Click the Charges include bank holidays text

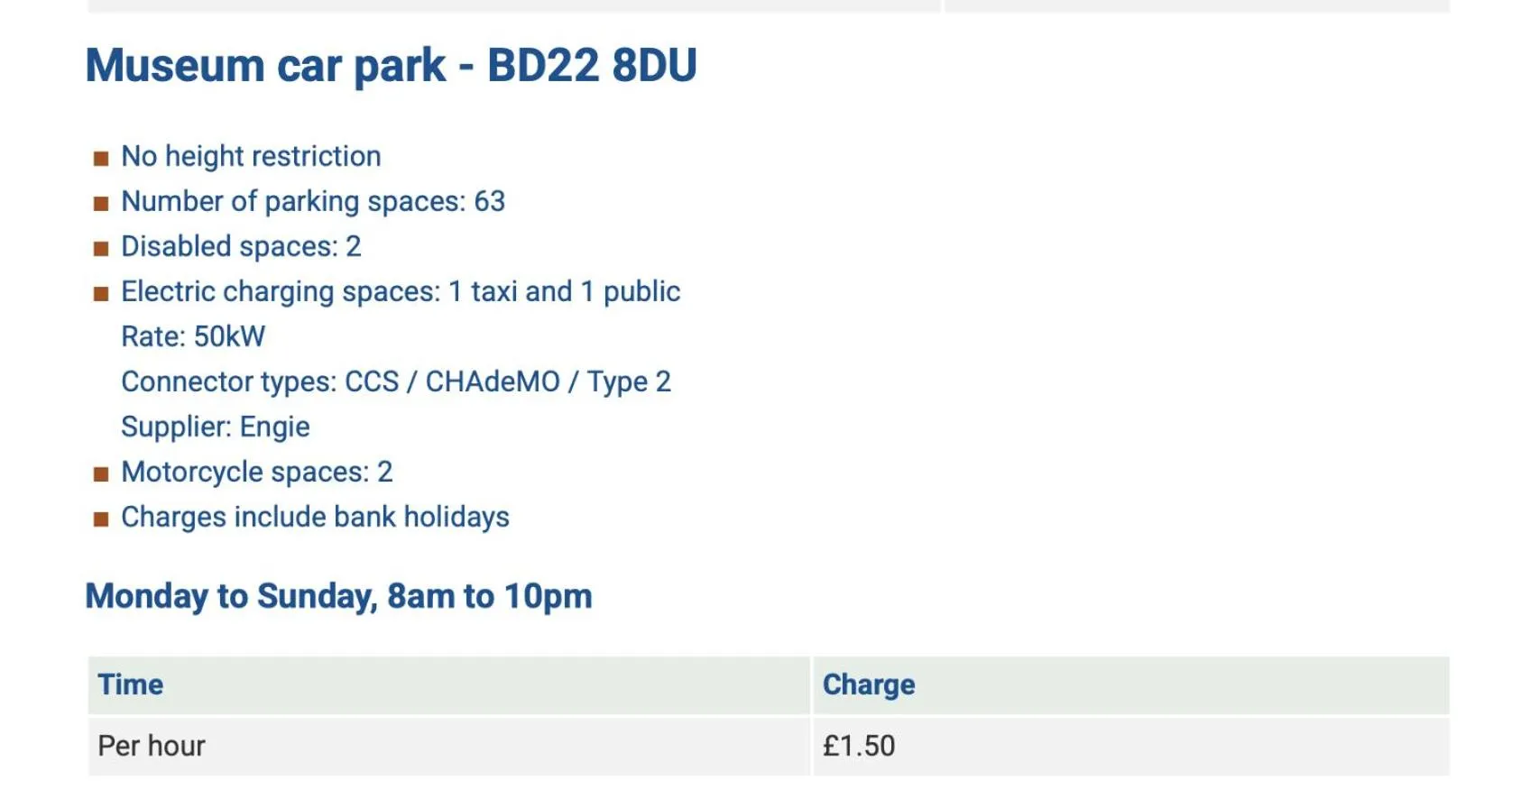point(315,517)
